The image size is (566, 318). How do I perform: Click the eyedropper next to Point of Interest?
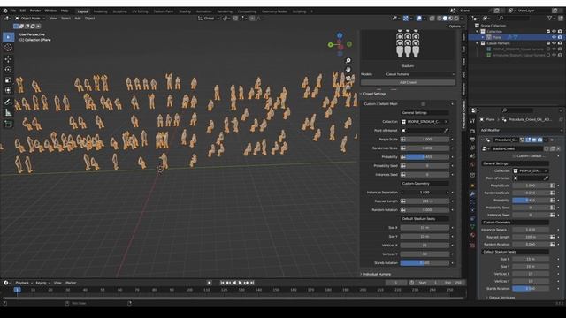click(446, 131)
